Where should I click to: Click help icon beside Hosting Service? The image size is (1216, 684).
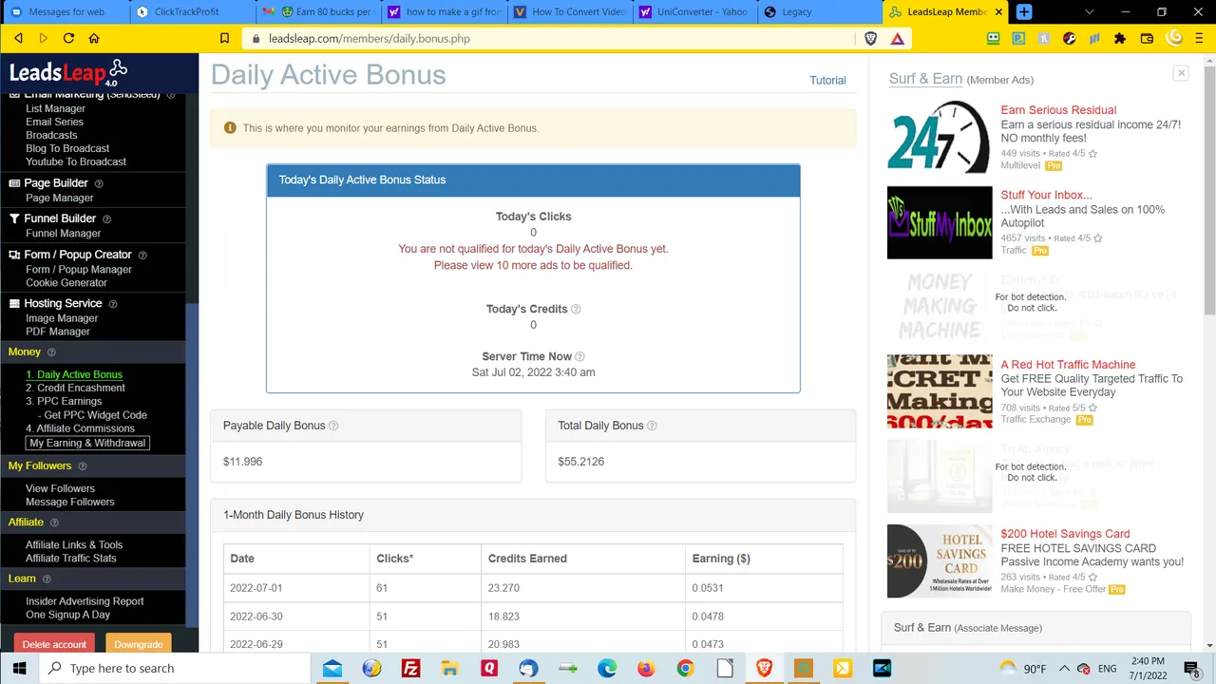click(112, 304)
